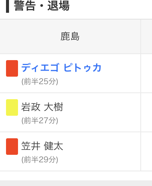Click the red card icon beside 笠井 健太

[x=12, y=147]
